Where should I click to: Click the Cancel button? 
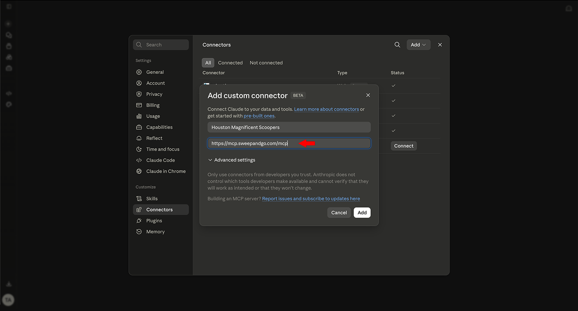(x=339, y=213)
